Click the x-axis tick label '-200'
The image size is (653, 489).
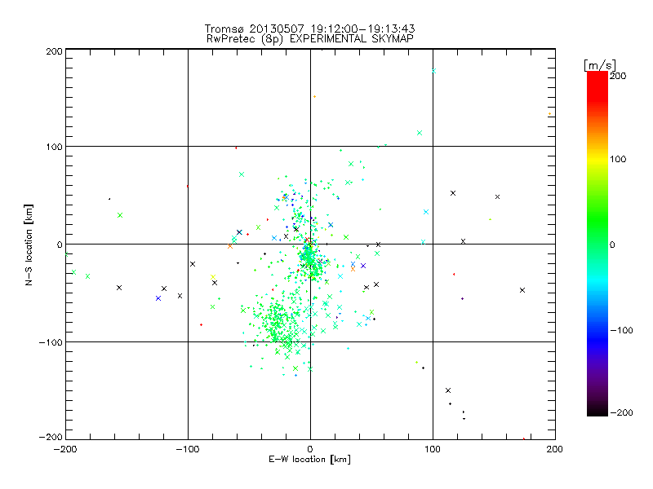[x=65, y=449]
